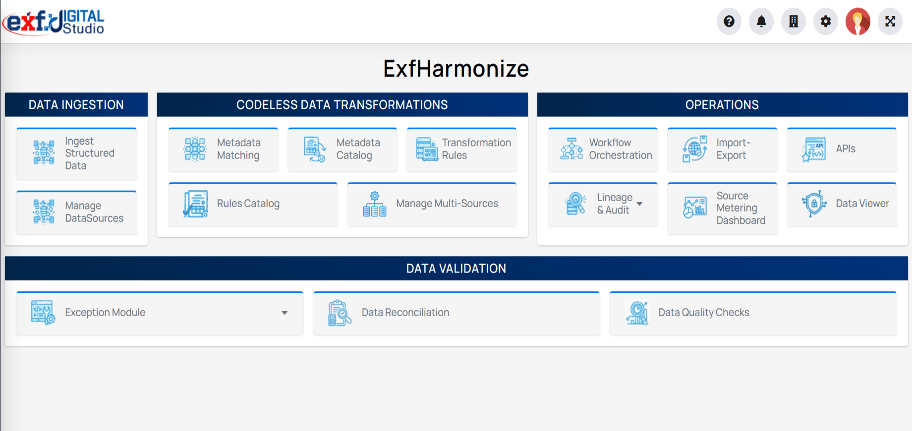Open Metadata Matching label
This screenshot has height=431, width=912.
coord(238,149)
